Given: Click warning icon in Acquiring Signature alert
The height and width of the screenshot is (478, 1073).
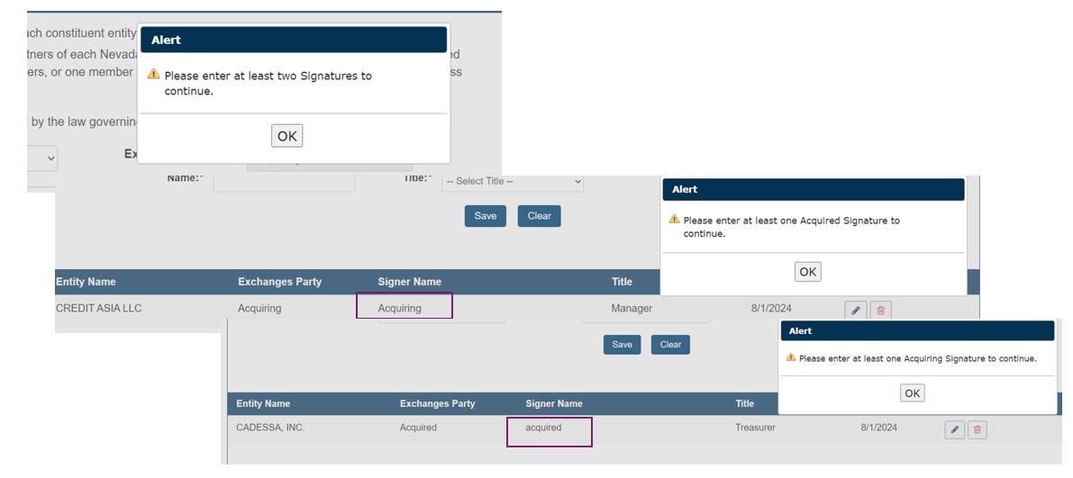Looking at the screenshot, I should (791, 357).
